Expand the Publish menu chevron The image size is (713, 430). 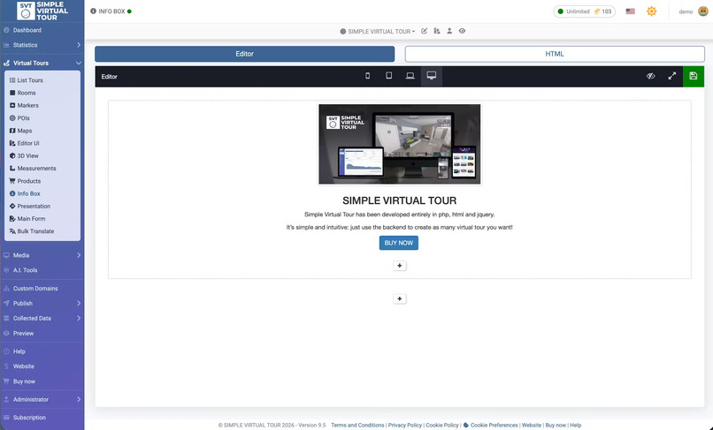point(79,304)
